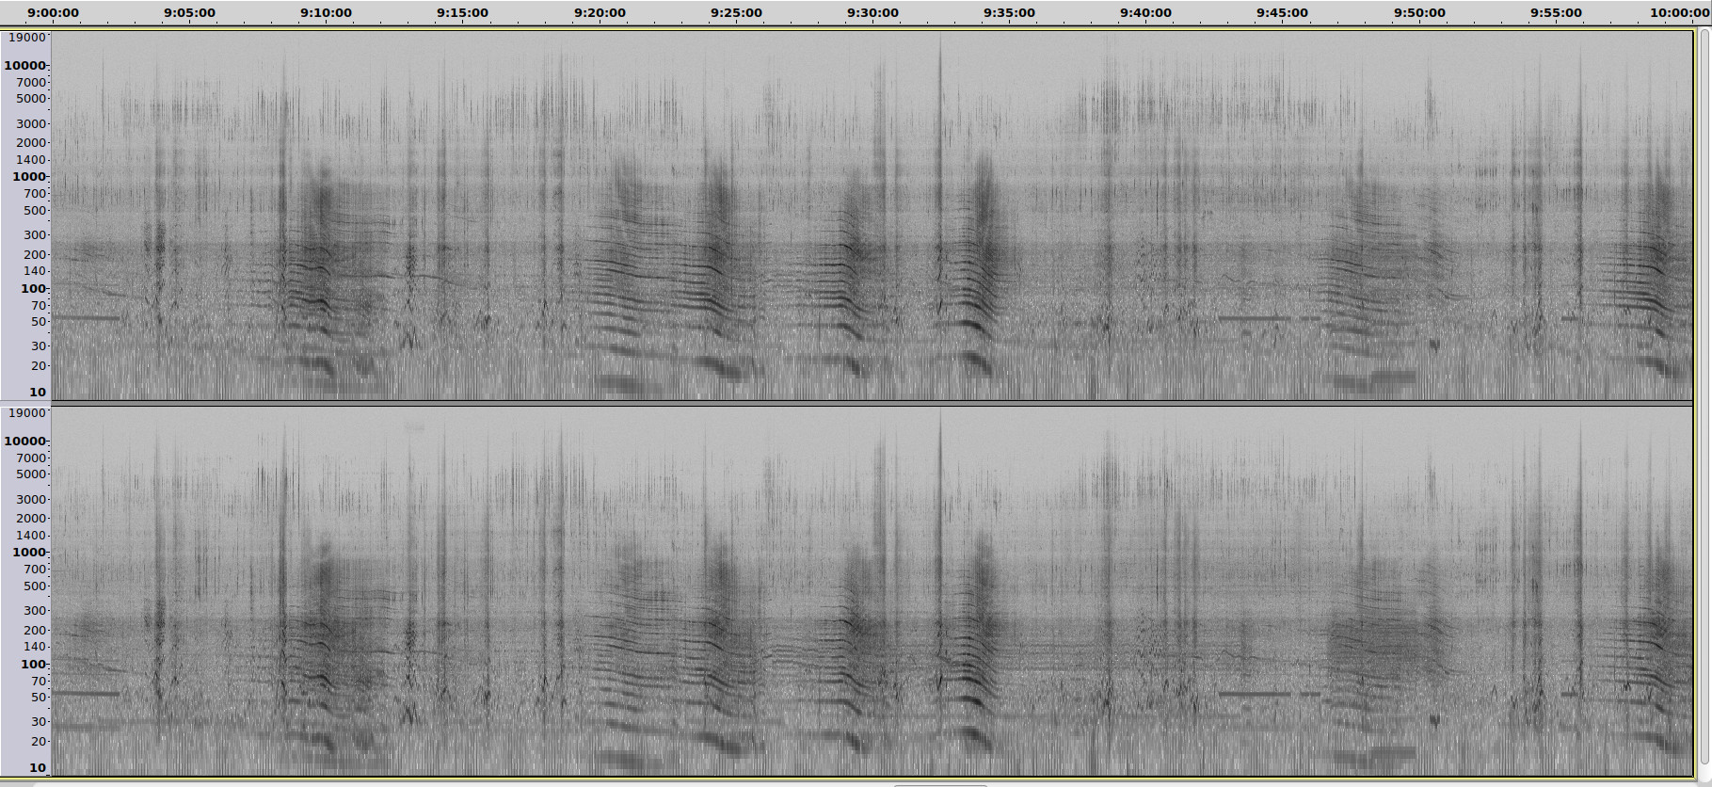1712x787 pixels.
Task: Click the 9:00:00 mark on the timeline ruler
Action: coord(53,13)
